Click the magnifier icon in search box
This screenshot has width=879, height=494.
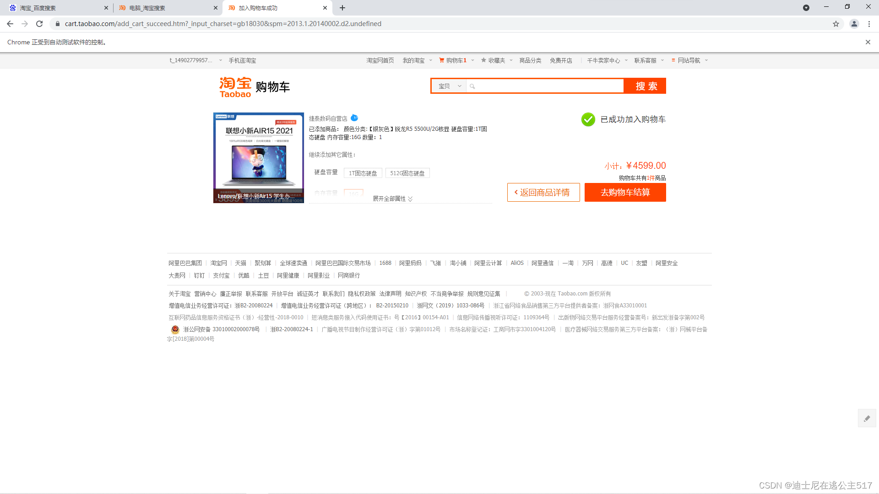pos(472,86)
